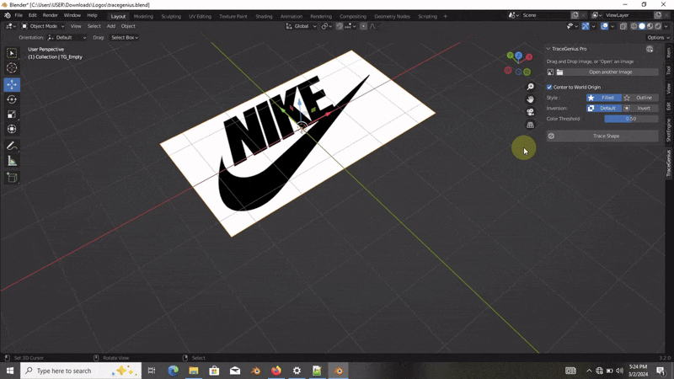The width and height of the screenshot is (674, 379).
Task: Toggle proportional editing in header
Action: tap(363, 26)
